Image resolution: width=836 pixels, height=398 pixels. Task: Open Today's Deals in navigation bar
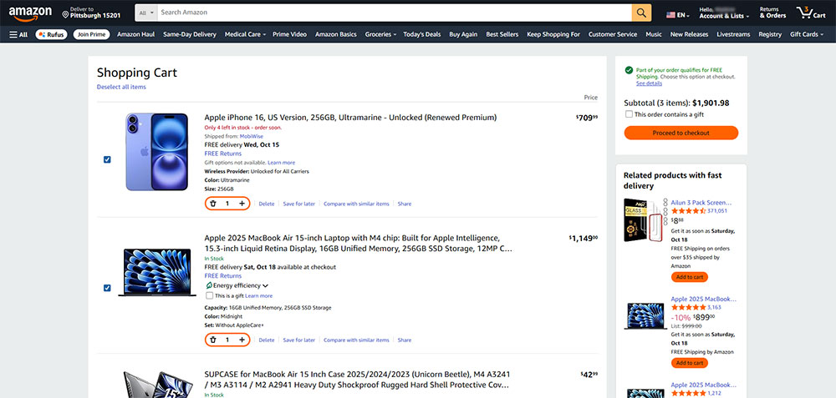pyautogui.click(x=422, y=34)
